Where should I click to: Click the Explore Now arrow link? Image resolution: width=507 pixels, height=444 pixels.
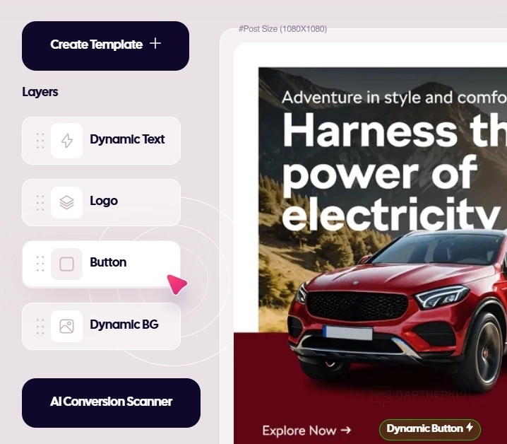[x=306, y=431]
